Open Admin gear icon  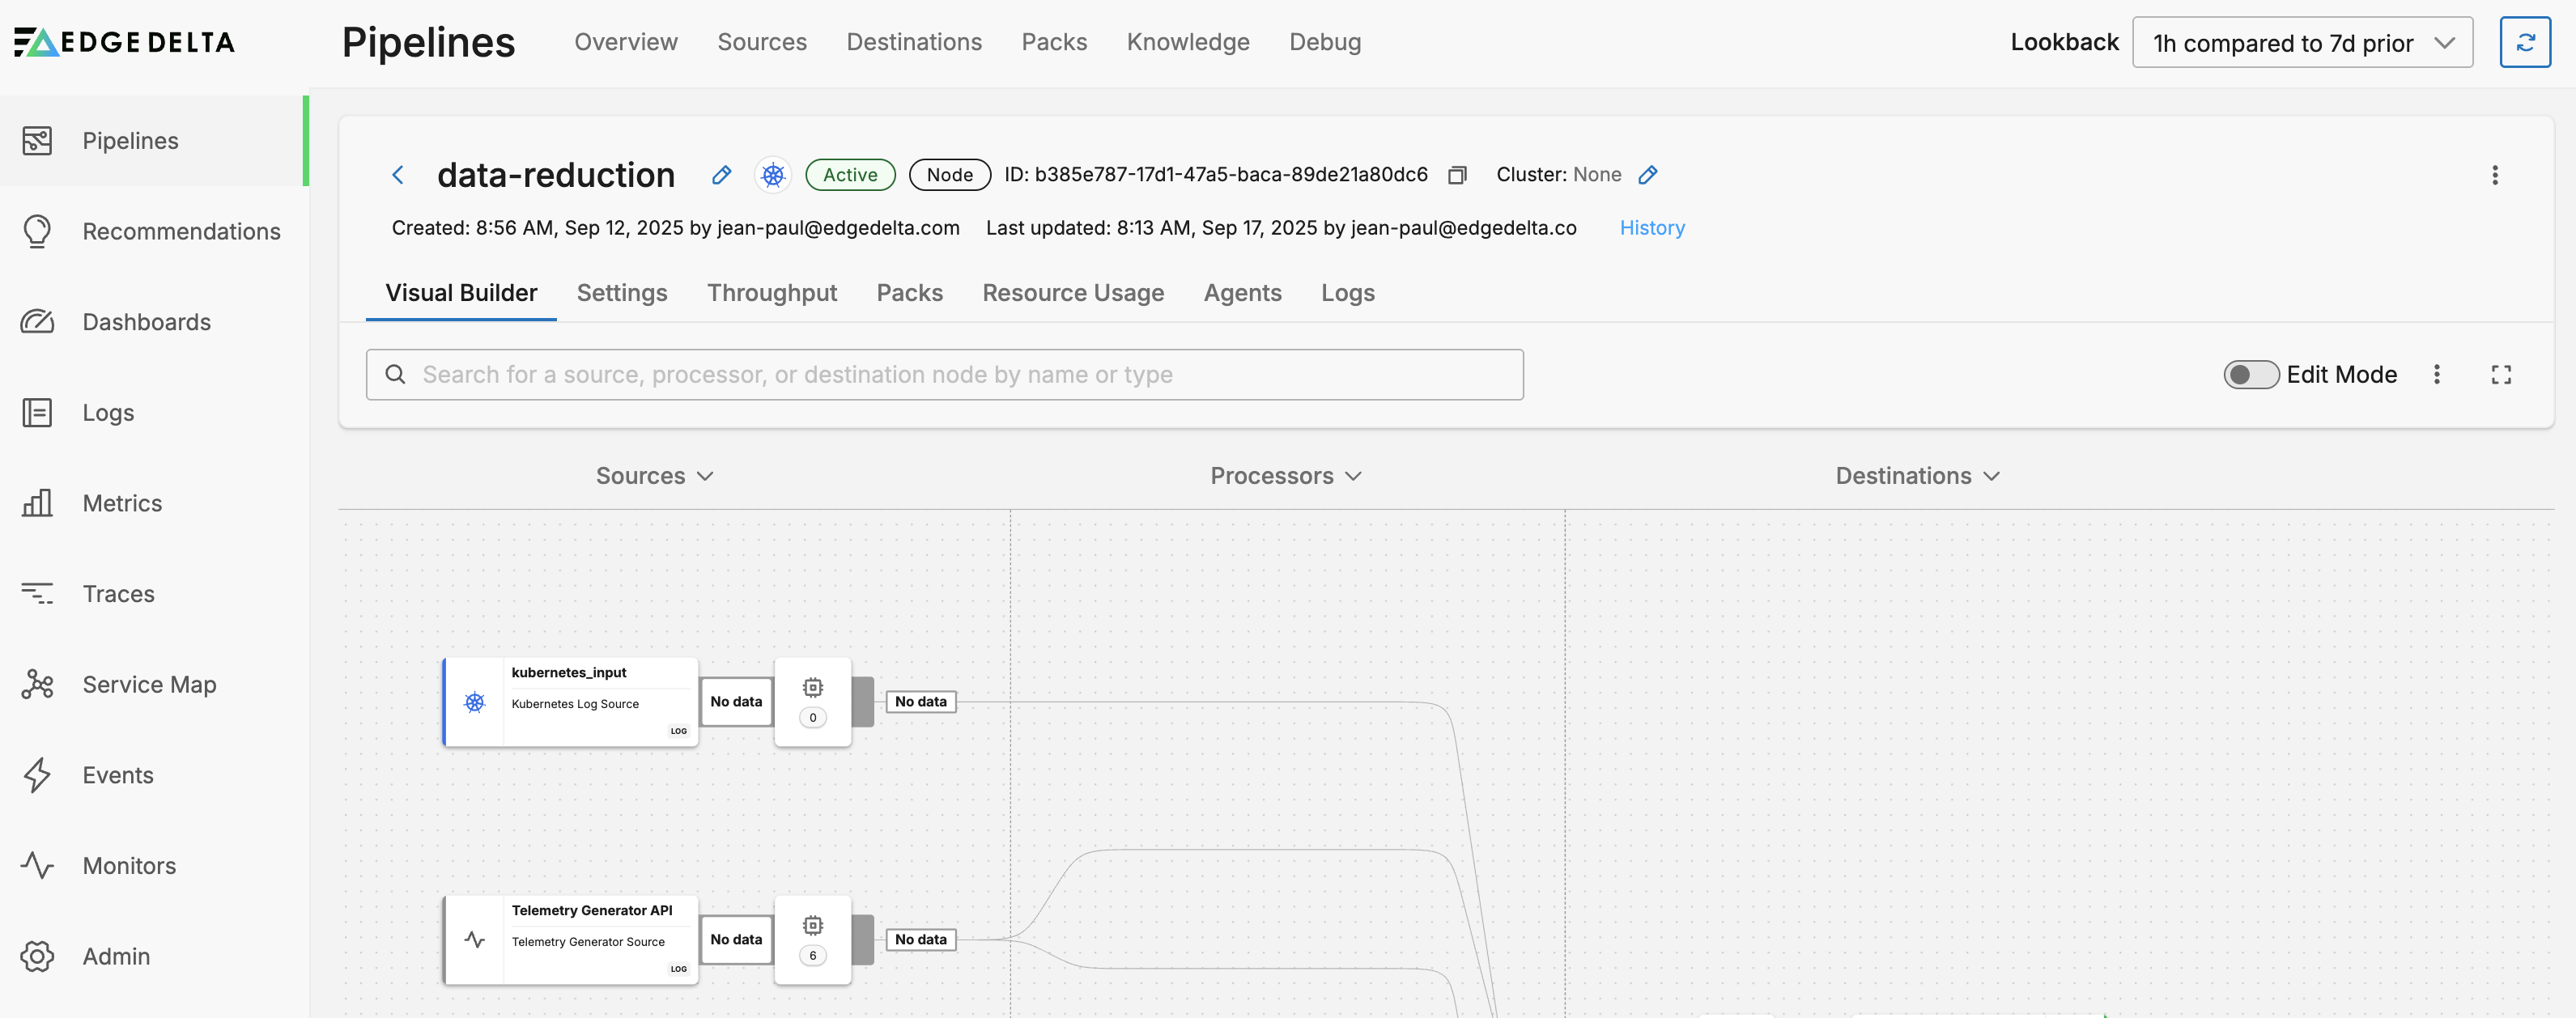(37, 956)
